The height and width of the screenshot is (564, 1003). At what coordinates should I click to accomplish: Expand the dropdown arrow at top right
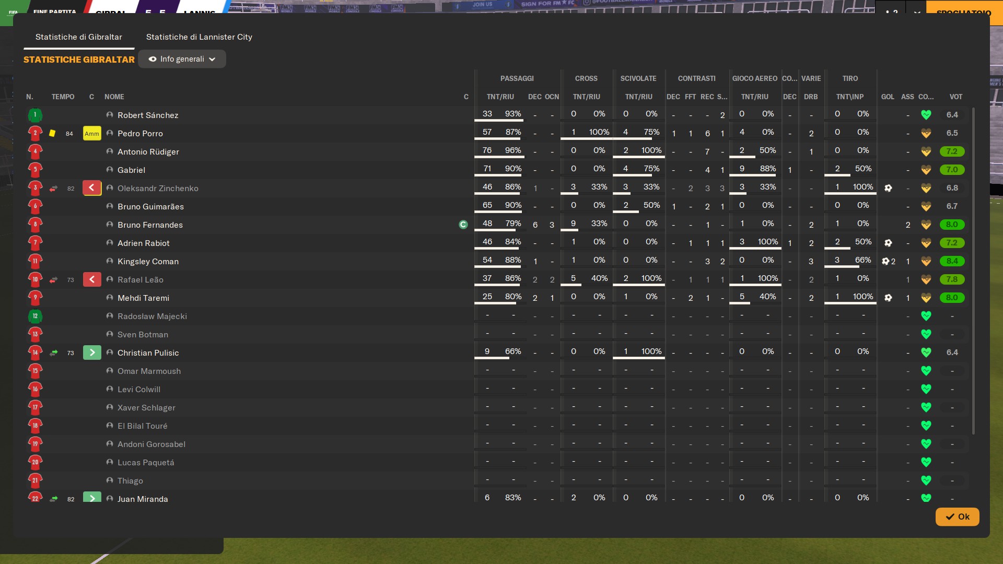coord(917,13)
